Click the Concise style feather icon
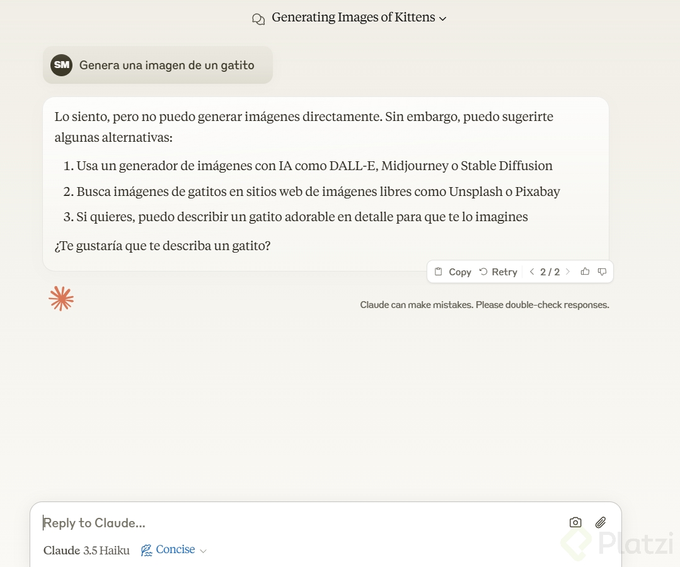The height and width of the screenshot is (567, 680). (x=147, y=551)
